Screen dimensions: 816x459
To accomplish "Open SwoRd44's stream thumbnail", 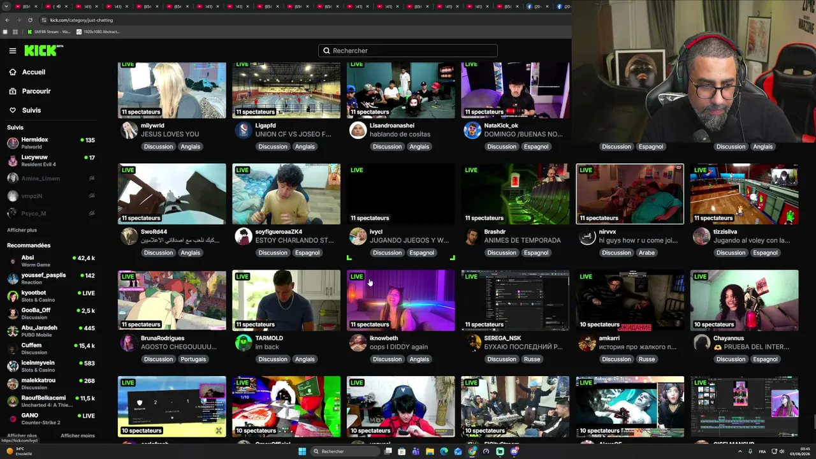I will [172, 194].
